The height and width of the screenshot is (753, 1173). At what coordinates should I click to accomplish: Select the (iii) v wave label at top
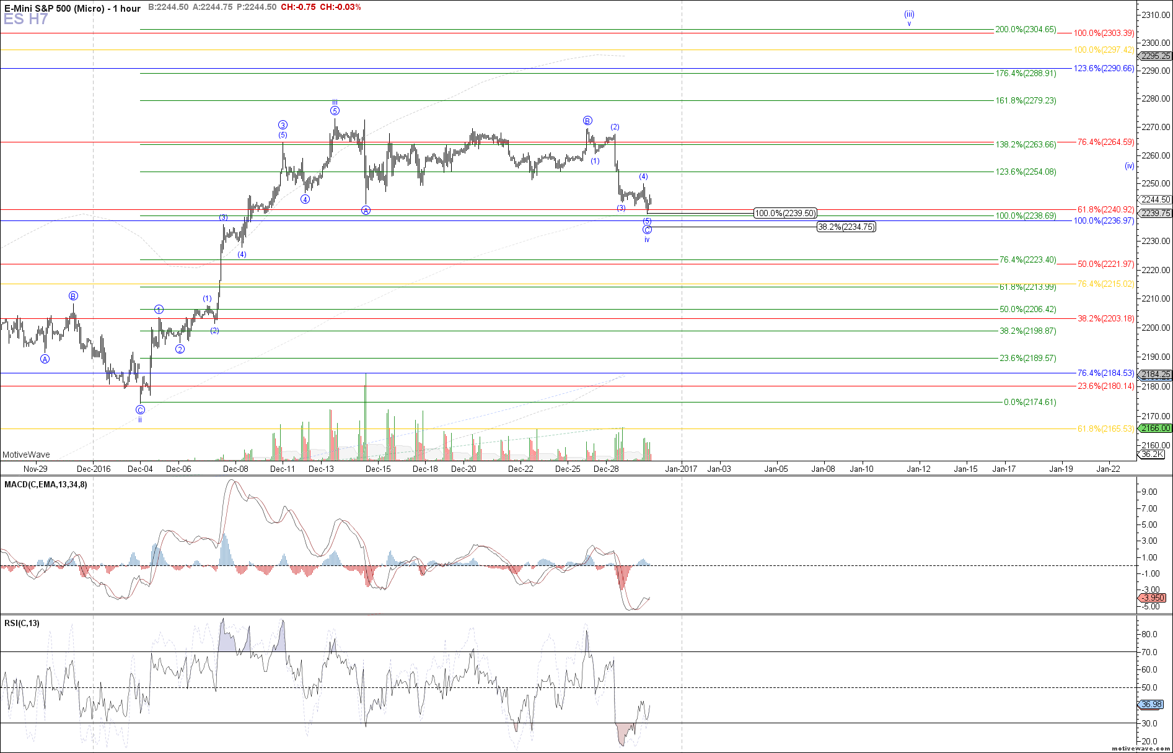pyautogui.click(x=909, y=18)
